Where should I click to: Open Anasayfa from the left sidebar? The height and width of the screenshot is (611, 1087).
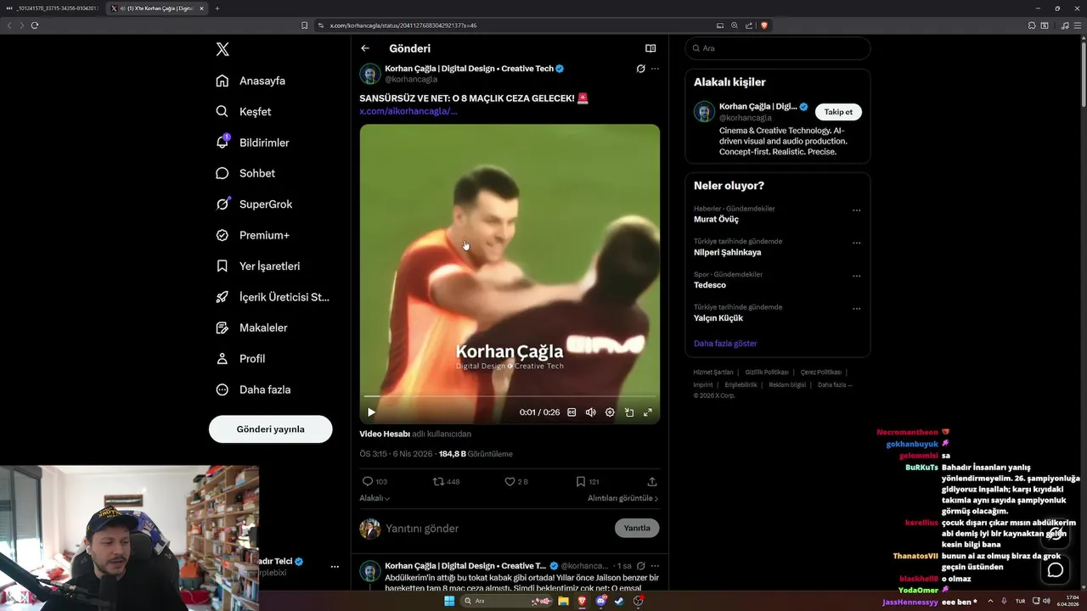click(x=251, y=81)
